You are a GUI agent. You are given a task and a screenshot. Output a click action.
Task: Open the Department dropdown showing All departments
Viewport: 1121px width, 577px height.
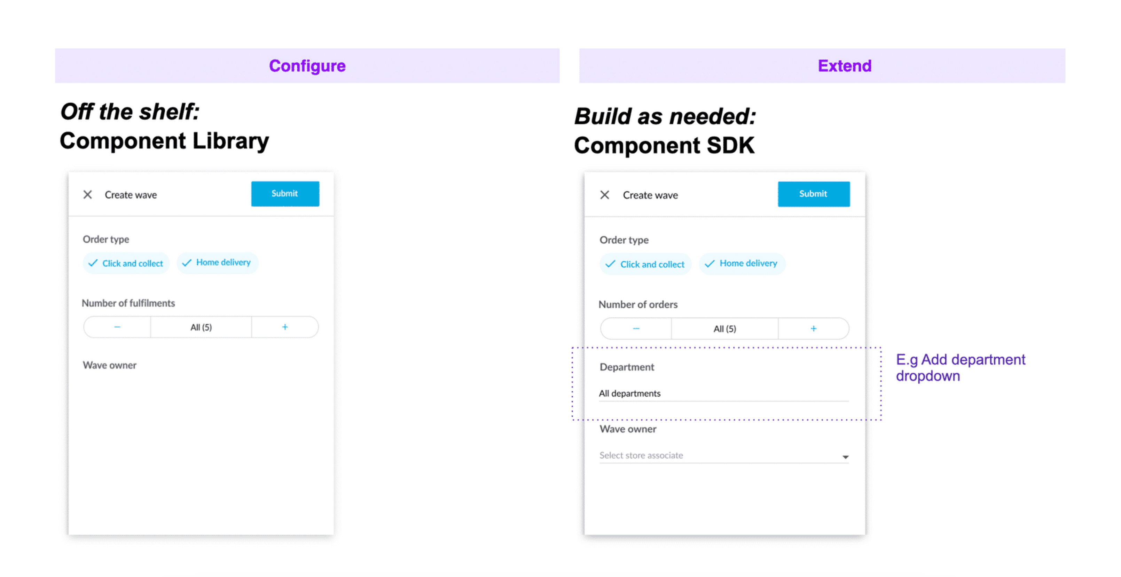[x=724, y=393]
